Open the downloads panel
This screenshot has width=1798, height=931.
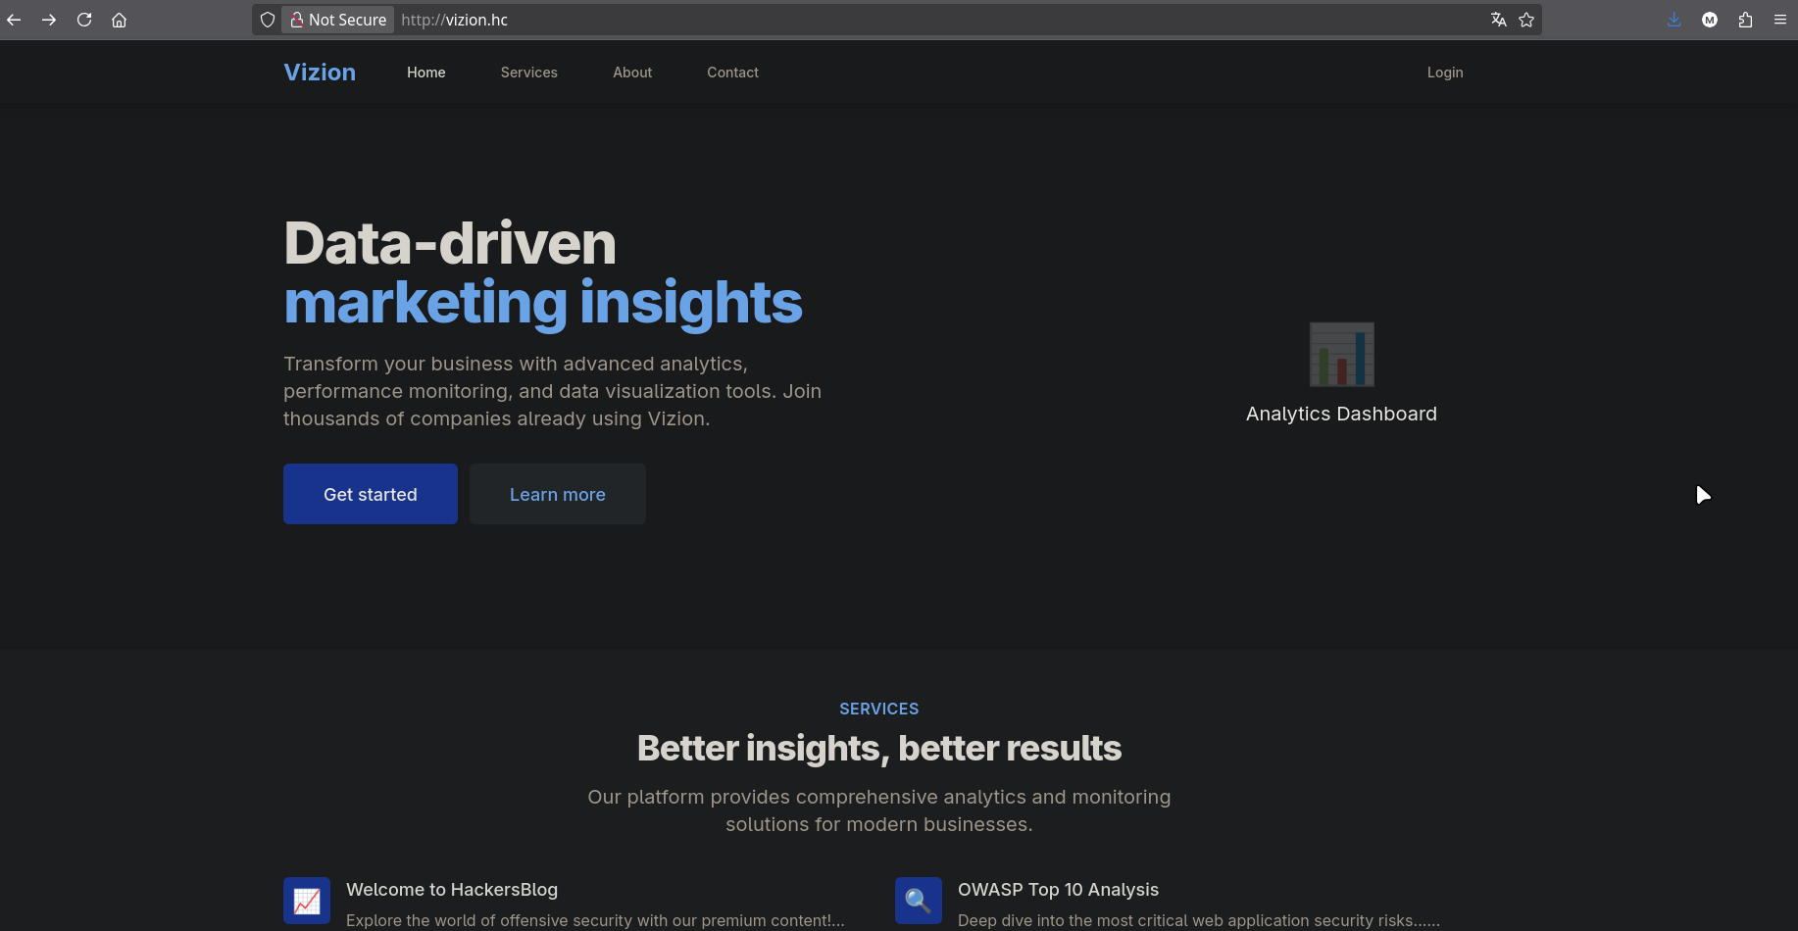click(x=1674, y=20)
